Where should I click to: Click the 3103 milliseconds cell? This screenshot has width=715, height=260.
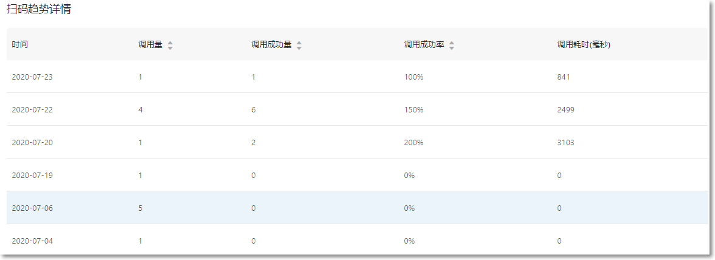coord(565,143)
